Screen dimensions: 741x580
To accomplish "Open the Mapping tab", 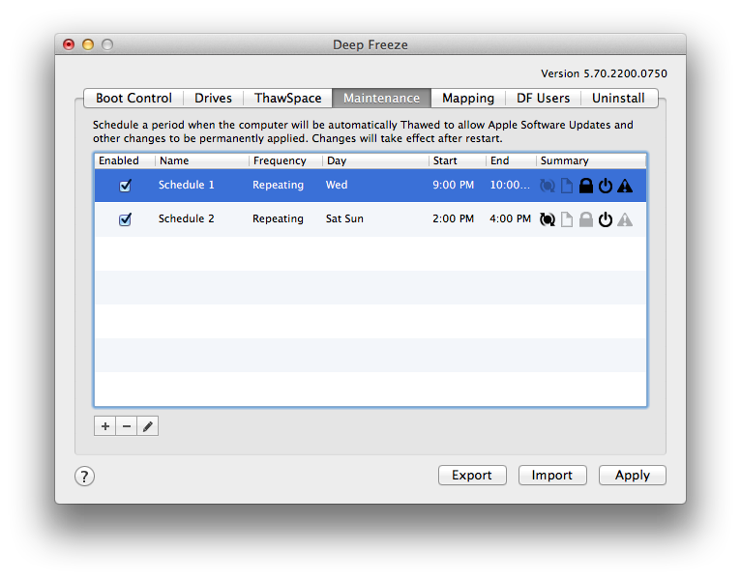I will point(468,99).
